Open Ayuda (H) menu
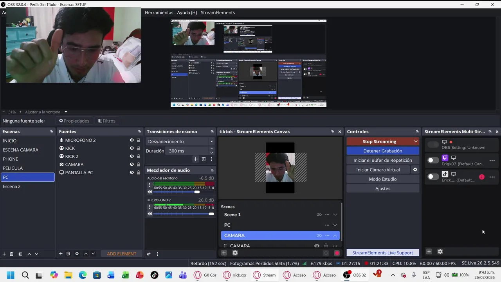 click(187, 13)
